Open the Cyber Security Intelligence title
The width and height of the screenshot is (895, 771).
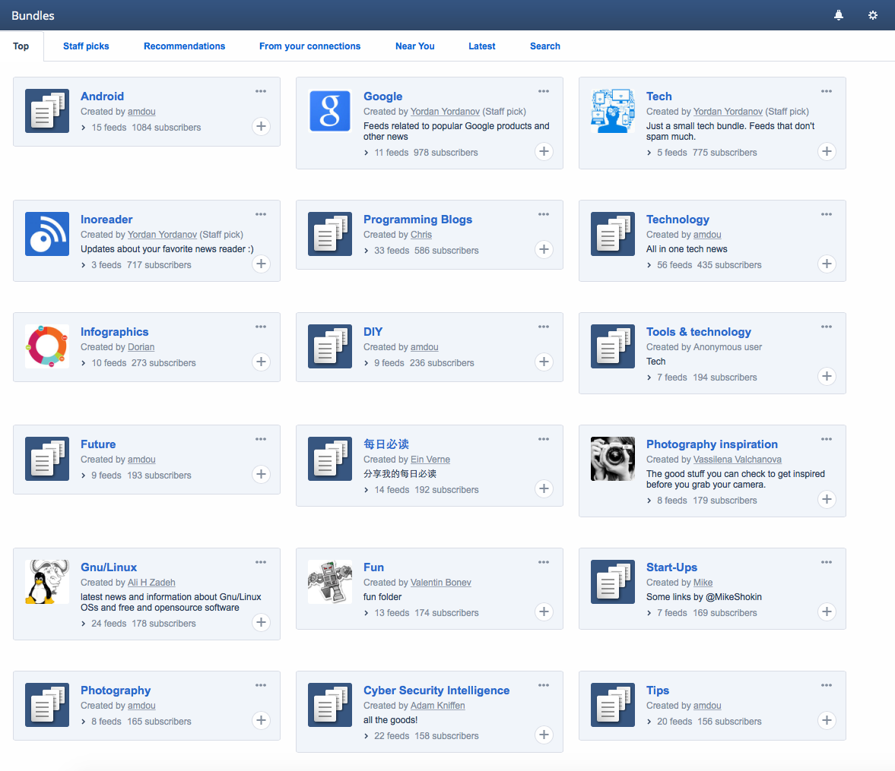436,690
